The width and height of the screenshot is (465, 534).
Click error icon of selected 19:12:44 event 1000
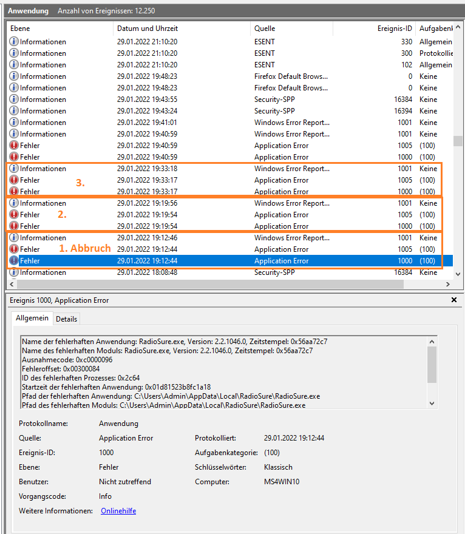(13, 261)
